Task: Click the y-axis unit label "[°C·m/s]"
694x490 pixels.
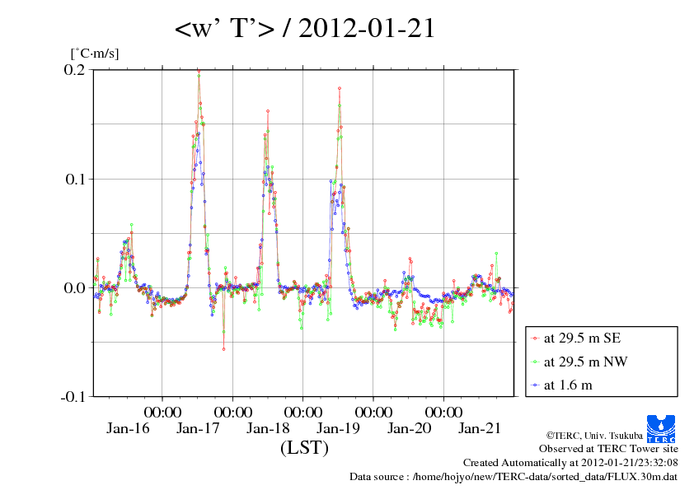Action: 95,53
